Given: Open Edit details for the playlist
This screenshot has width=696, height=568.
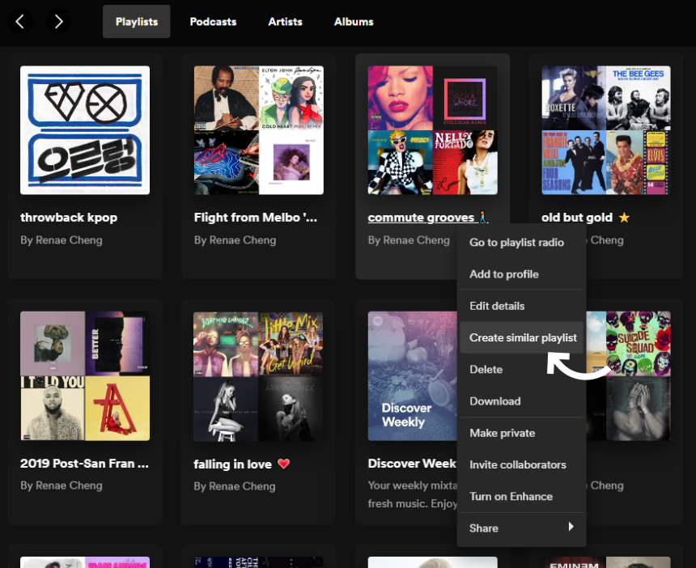Looking at the screenshot, I should tap(497, 306).
